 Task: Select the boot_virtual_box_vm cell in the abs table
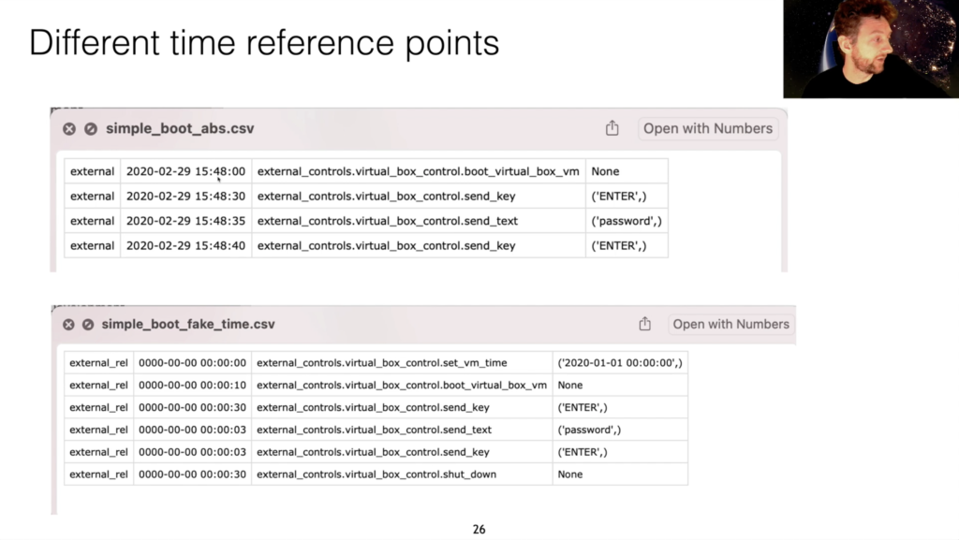[x=419, y=171]
